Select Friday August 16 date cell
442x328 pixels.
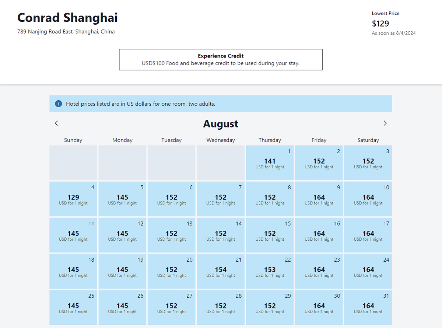pos(319,235)
